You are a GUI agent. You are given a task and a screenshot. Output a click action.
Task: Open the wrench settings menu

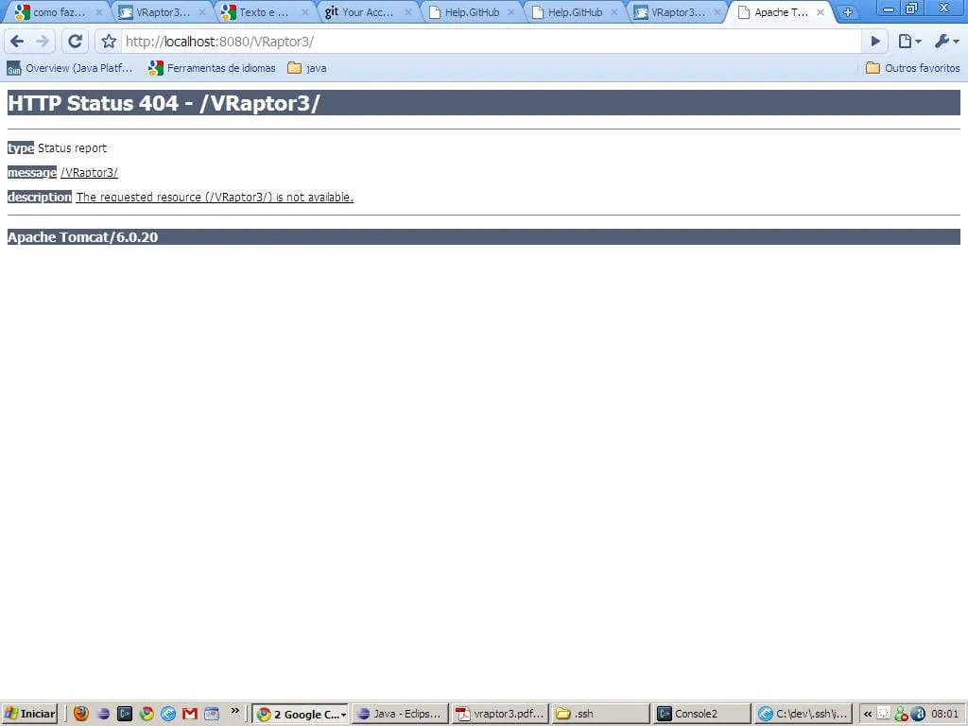[x=946, y=42]
